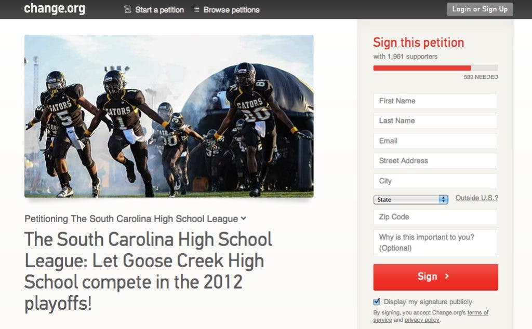
Task: Click the First Name field
Action: pyautogui.click(x=436, y=101)
